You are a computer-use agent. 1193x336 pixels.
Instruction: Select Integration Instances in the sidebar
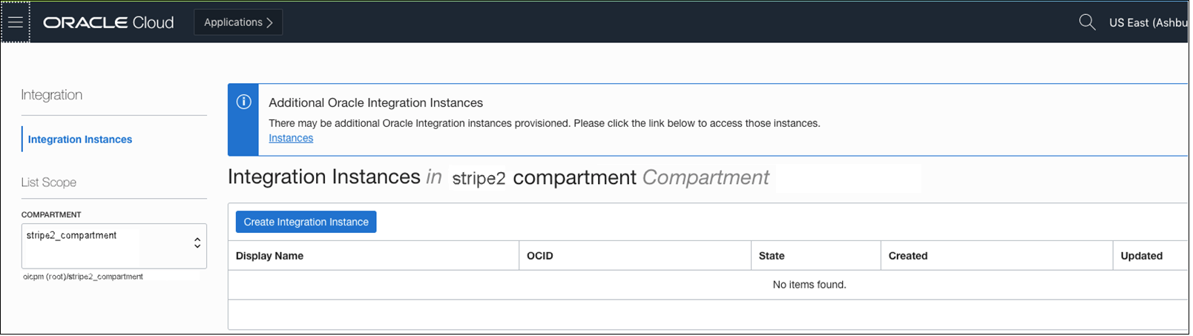pyautogui.click(x=80, y=139)
